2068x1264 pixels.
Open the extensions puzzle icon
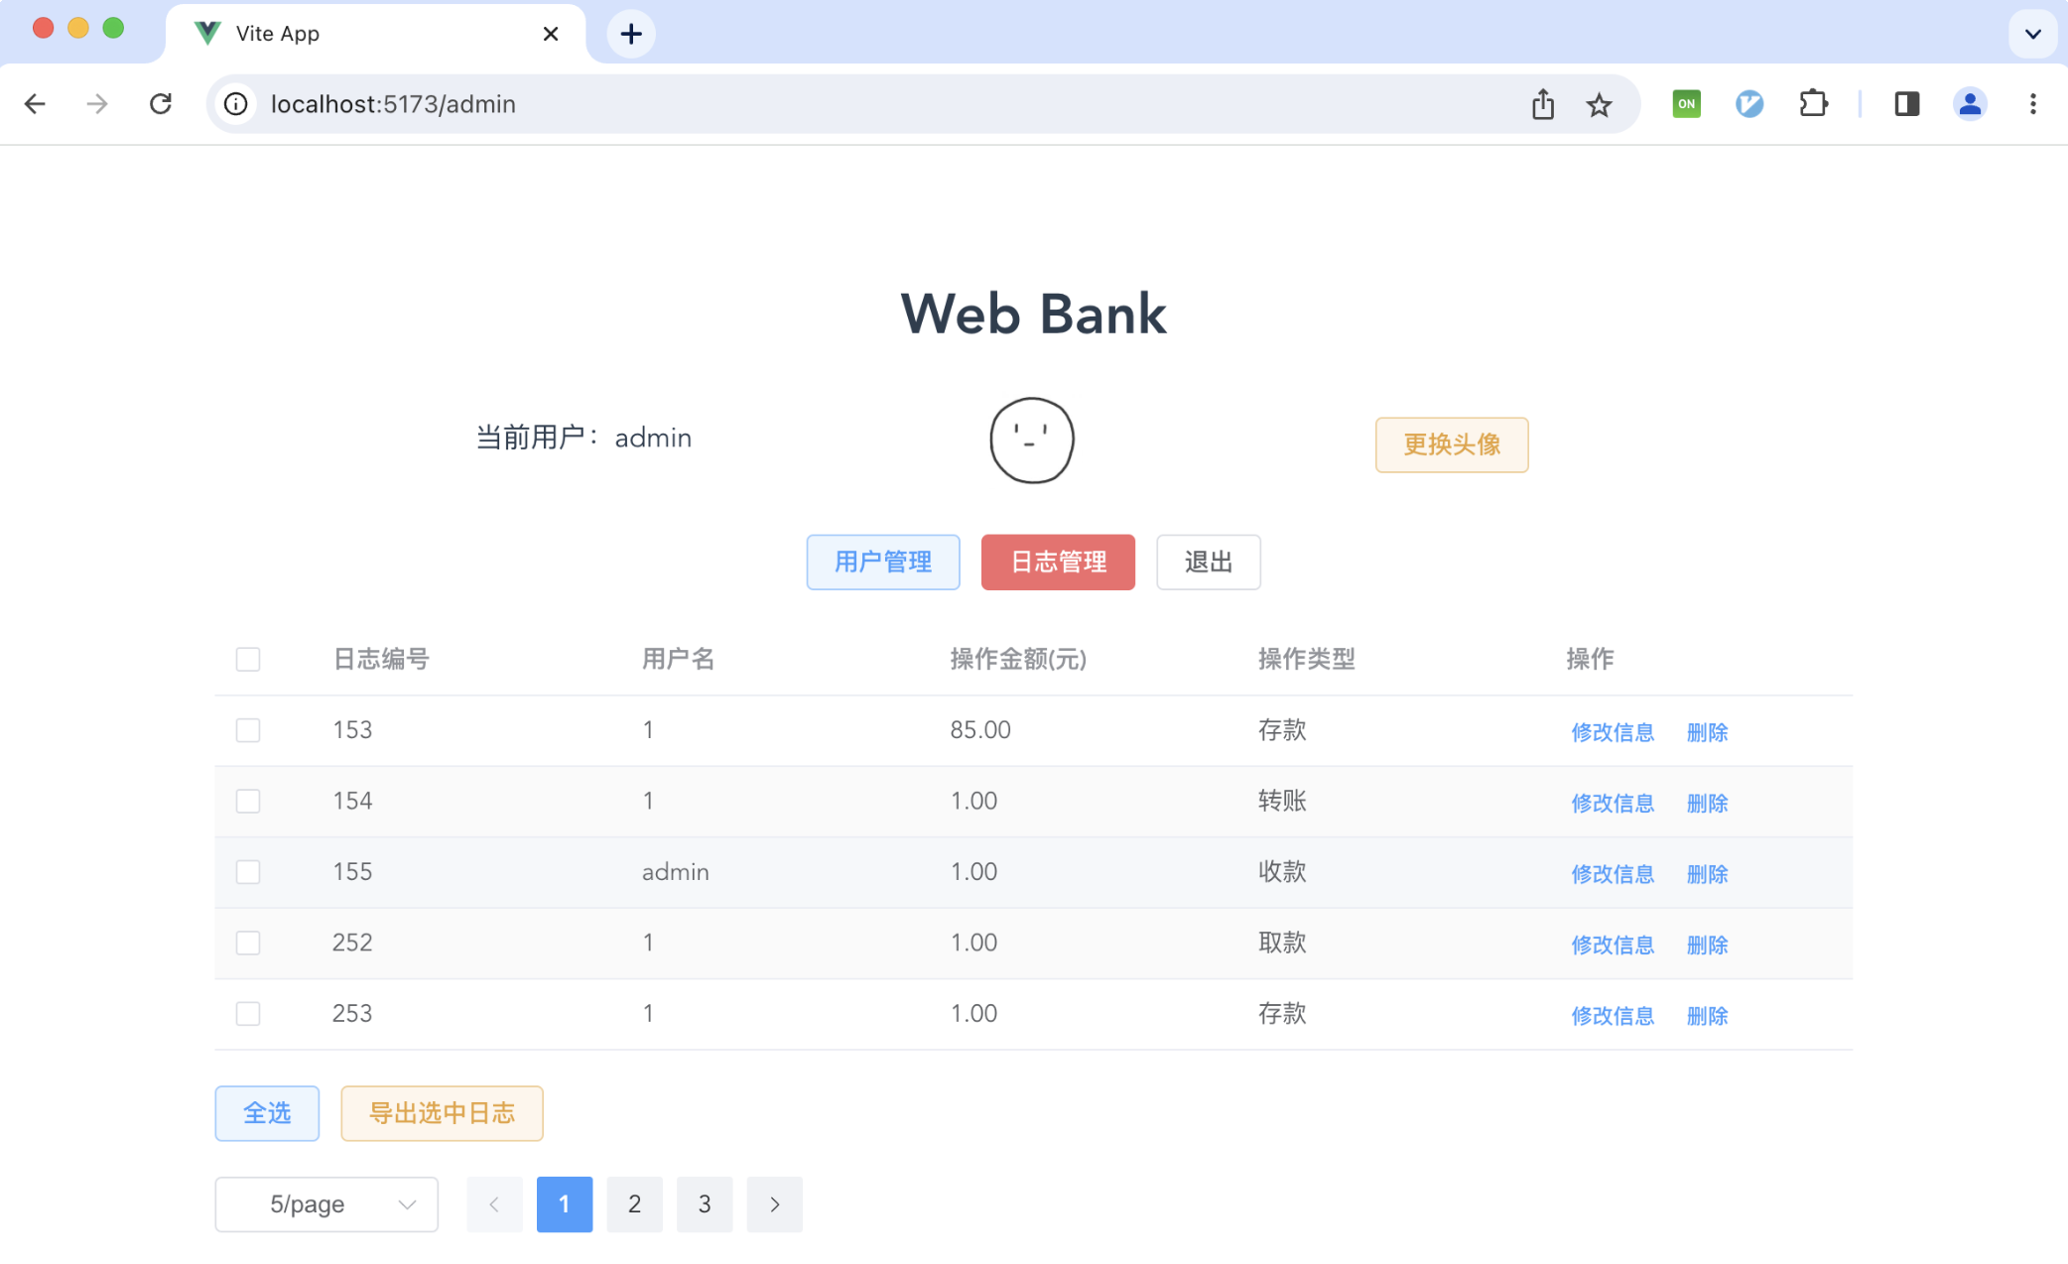[1813, 104]
